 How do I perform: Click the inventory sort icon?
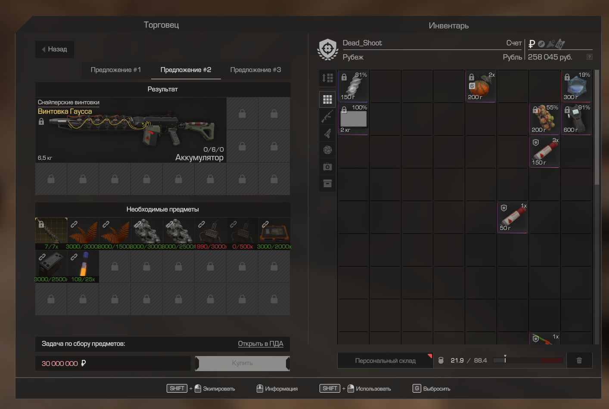pos(327,78)
